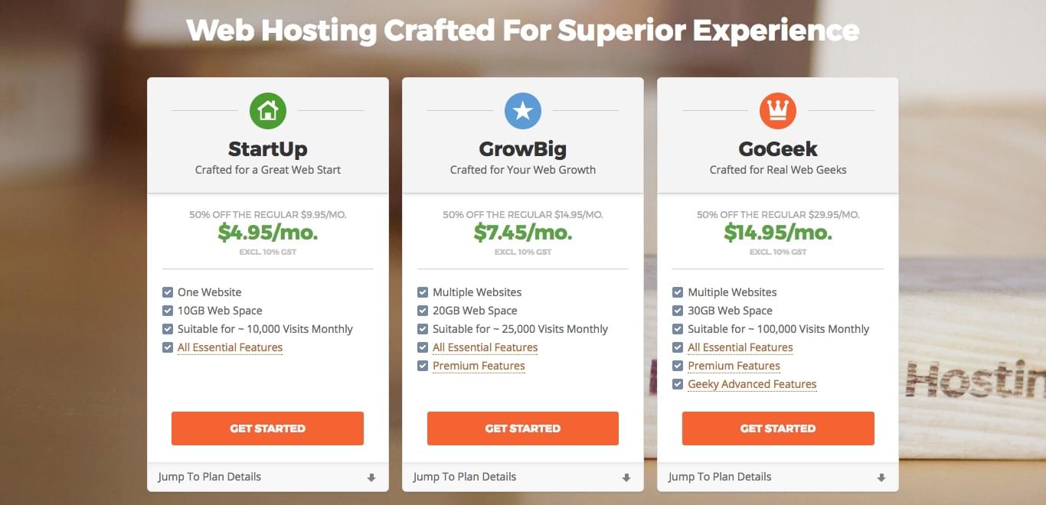Expand GrowBig Jump To Plan Details
The image size is (1046, 505).
coord(465,477)
